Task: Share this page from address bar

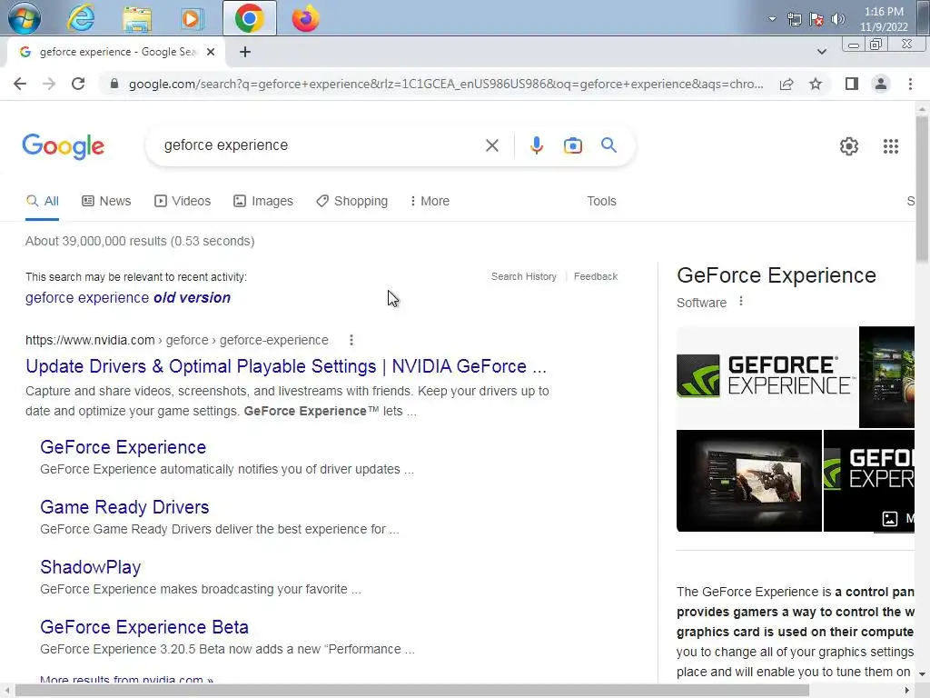Action: point(787,84)
